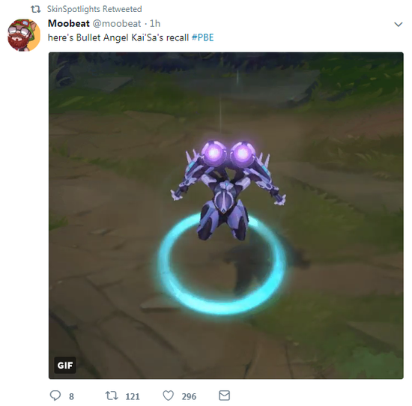
Task: Open Moobeat's profile avatar picture
Action: (24, 34)
